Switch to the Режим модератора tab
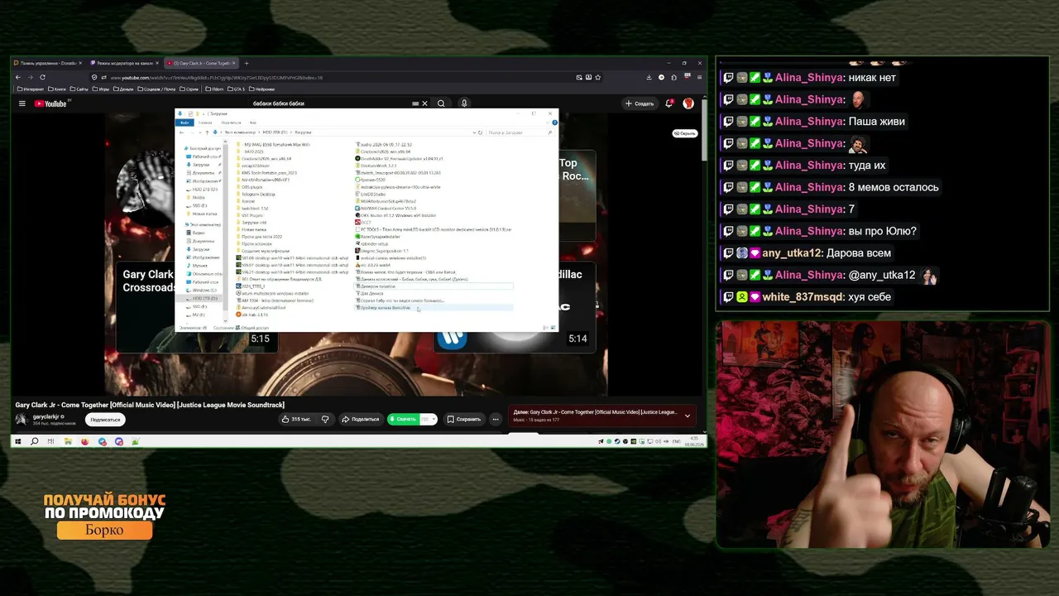This screenshot has height=596, width=1059. (x=122, y=63)
